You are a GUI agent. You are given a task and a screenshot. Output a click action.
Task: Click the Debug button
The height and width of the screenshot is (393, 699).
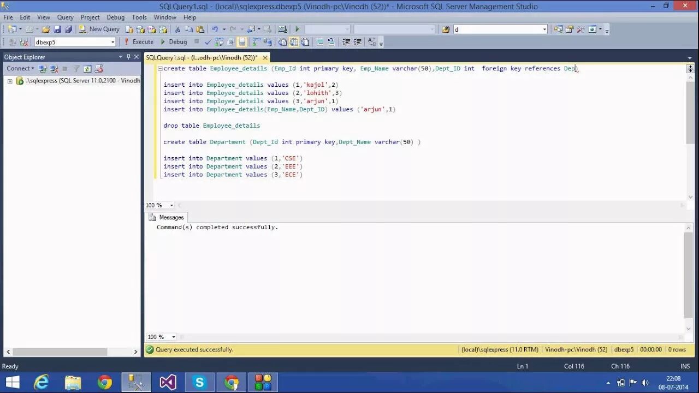click(174, 41)
